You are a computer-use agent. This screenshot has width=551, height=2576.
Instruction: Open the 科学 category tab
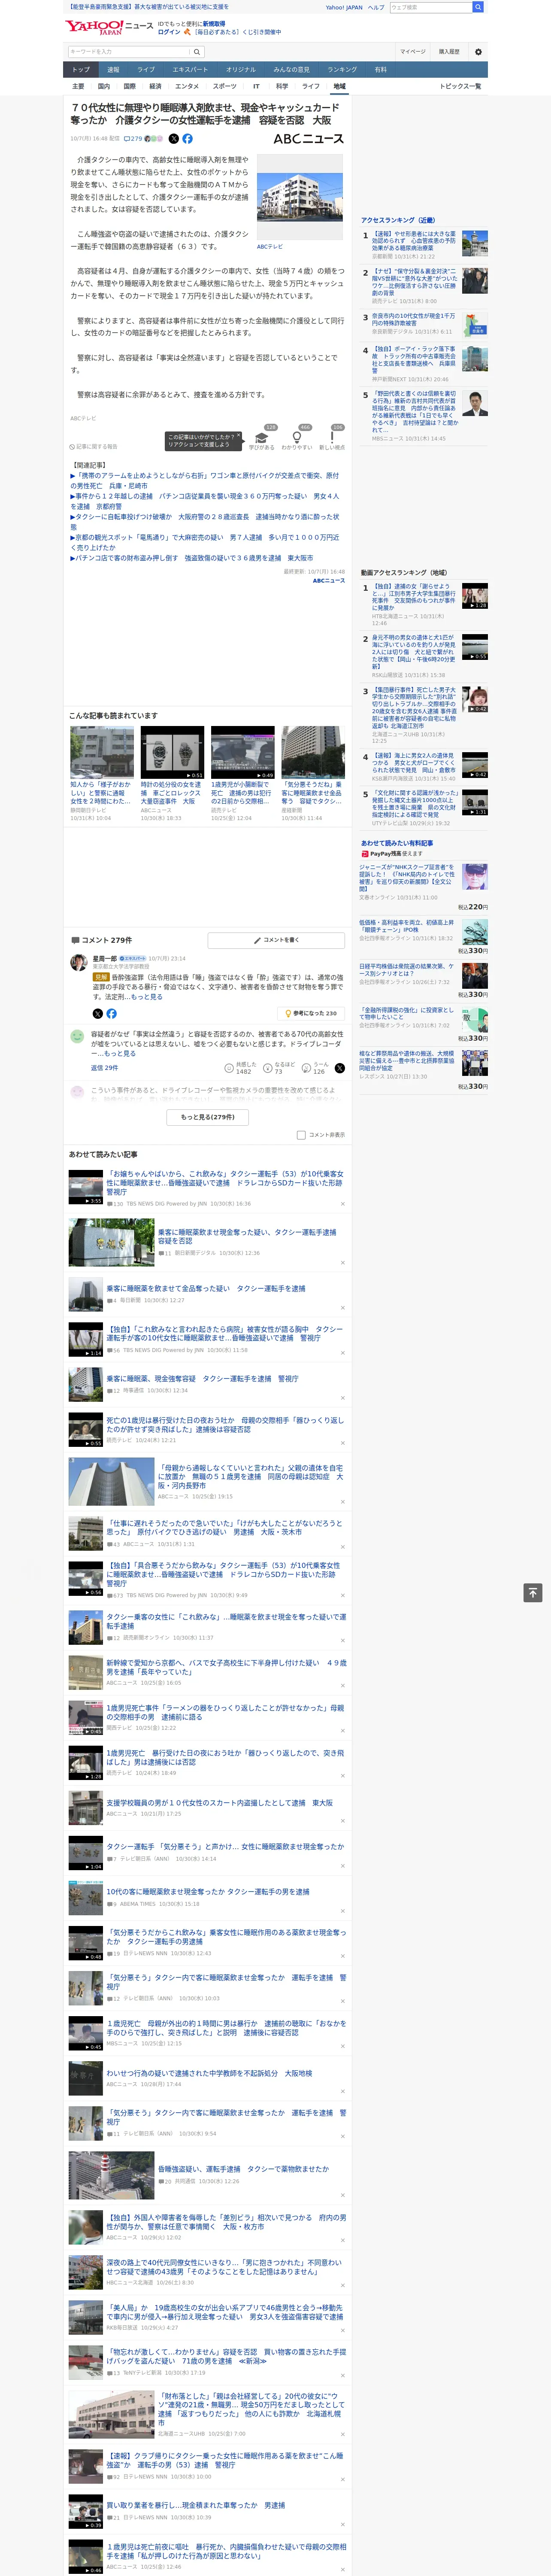point(282,86)
